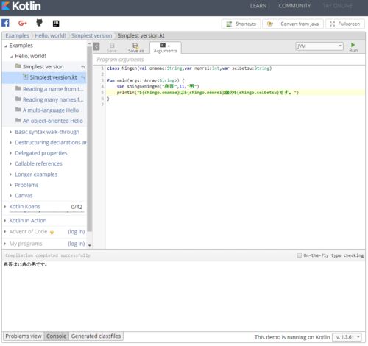Open the JetBrains icon
This screenshot has width=368, height=346.
click(x=56, y=24)
